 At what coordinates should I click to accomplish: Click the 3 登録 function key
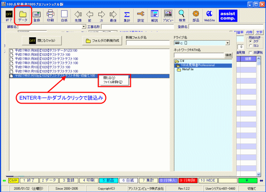point(69,181)
